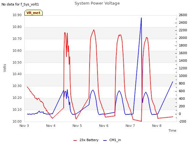
Task: Select the 'CM1_in' legend label
Action: point(115,140)
